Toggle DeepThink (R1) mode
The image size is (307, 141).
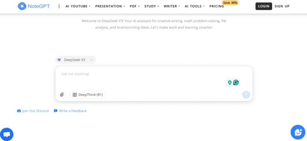click(x=88, y=95)
